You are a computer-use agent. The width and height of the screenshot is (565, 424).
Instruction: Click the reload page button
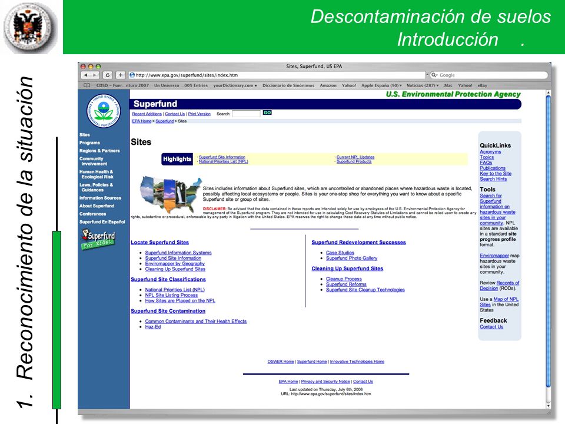pyautogui.click(x=107, y=75)
